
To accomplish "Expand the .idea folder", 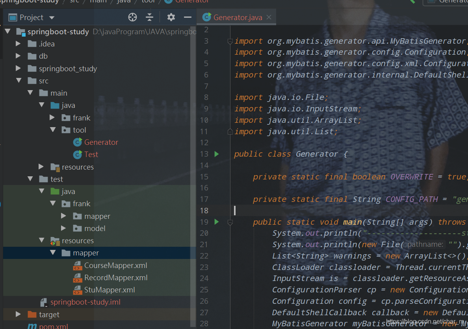I will pyautogui.click(x=18, y=44).
